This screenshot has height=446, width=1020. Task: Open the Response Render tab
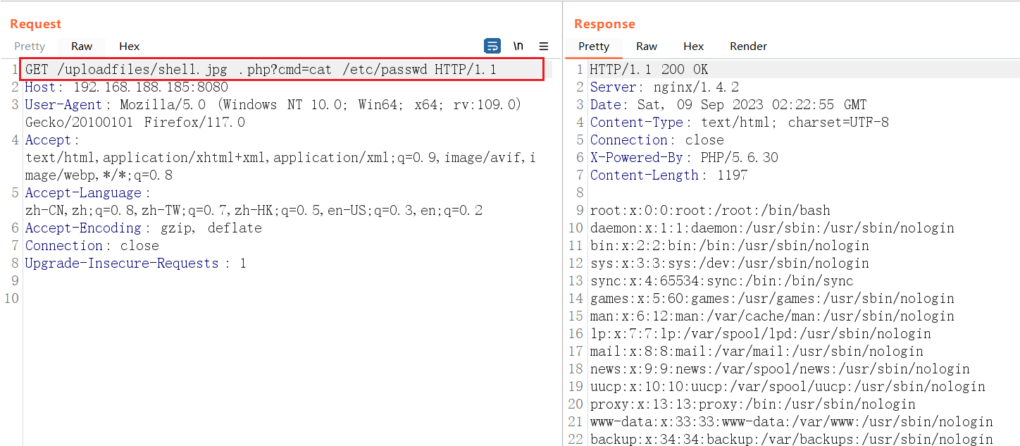[748, 47]
